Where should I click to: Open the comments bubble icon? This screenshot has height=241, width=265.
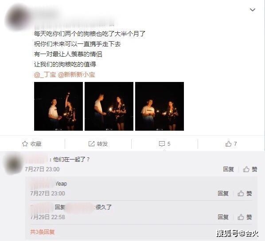(x=162, y=144)
